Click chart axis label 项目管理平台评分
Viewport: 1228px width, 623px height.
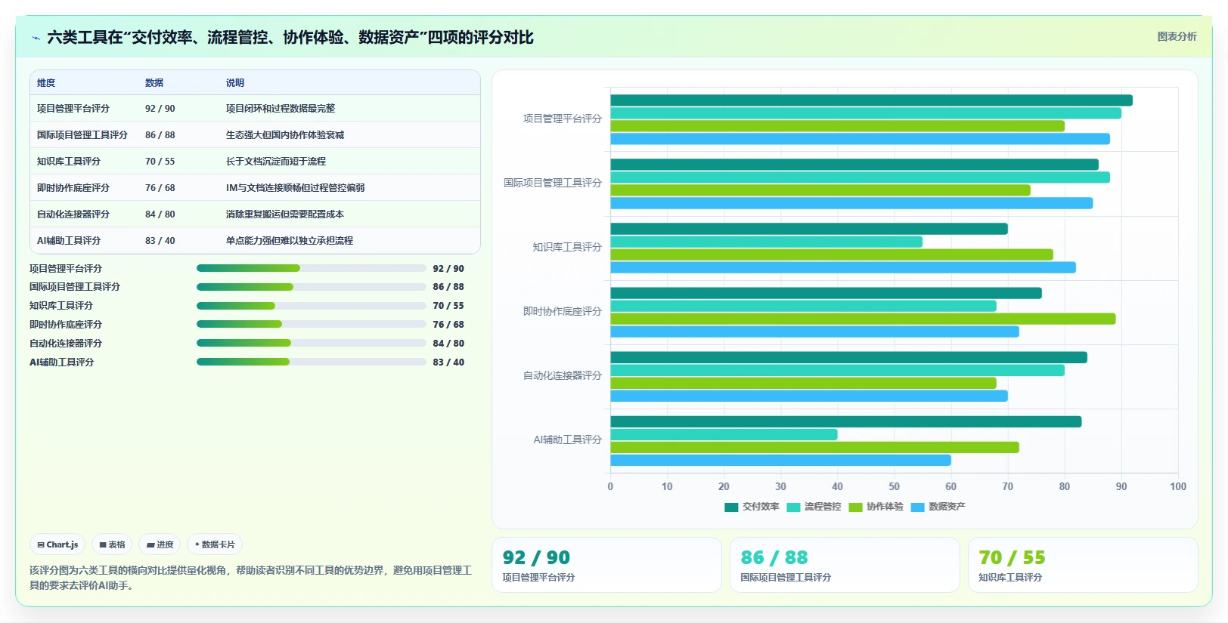563,119
